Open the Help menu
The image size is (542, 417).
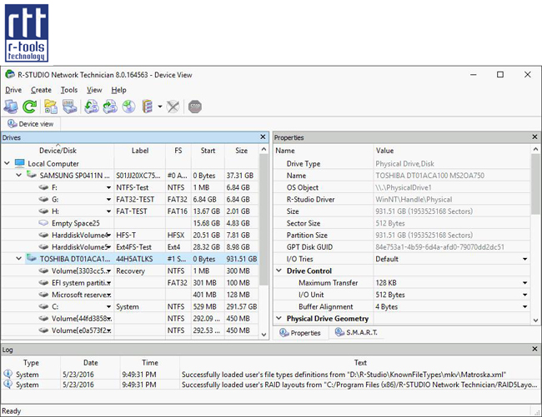(x=118, y=90)
